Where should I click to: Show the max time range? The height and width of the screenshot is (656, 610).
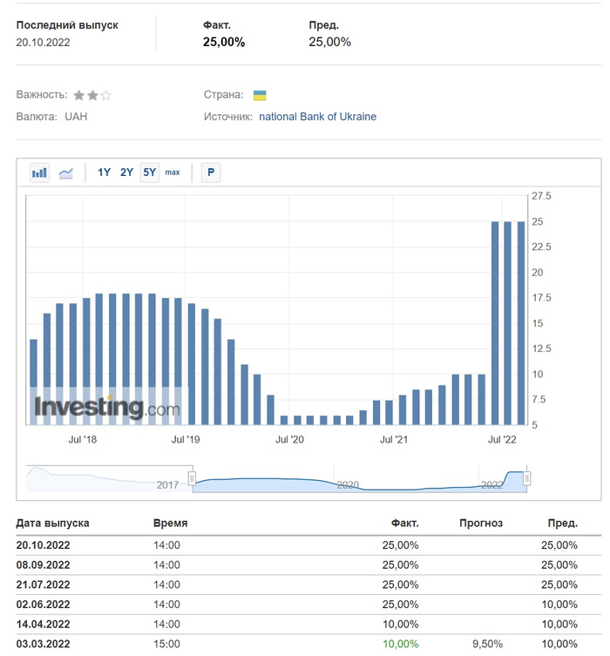point(173,172)
